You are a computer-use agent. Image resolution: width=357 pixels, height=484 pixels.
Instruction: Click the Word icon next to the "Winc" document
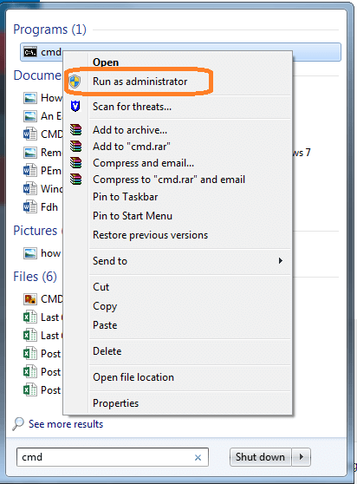coord(30,189)
